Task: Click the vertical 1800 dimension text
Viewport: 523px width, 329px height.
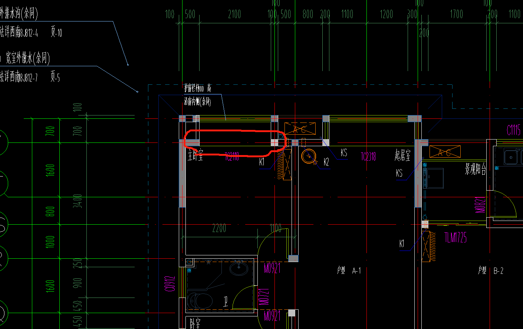Action: tap(50, 241)
